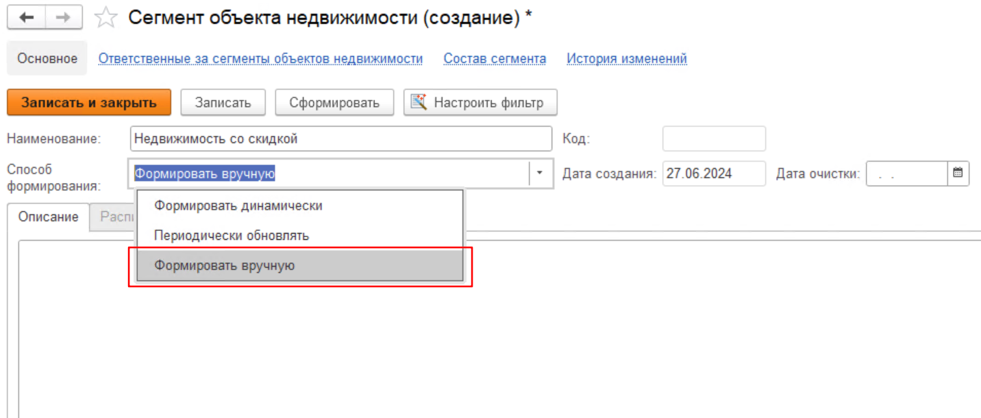Image resolution: width=981 pixels, height=418 pixels.
Task: Switch to the Описание tab
Action: 49,217
